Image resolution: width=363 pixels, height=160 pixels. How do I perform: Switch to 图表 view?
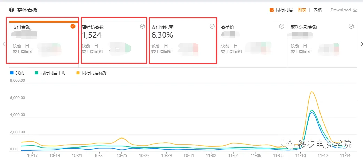pyautogui.click(x=302, y=10)
